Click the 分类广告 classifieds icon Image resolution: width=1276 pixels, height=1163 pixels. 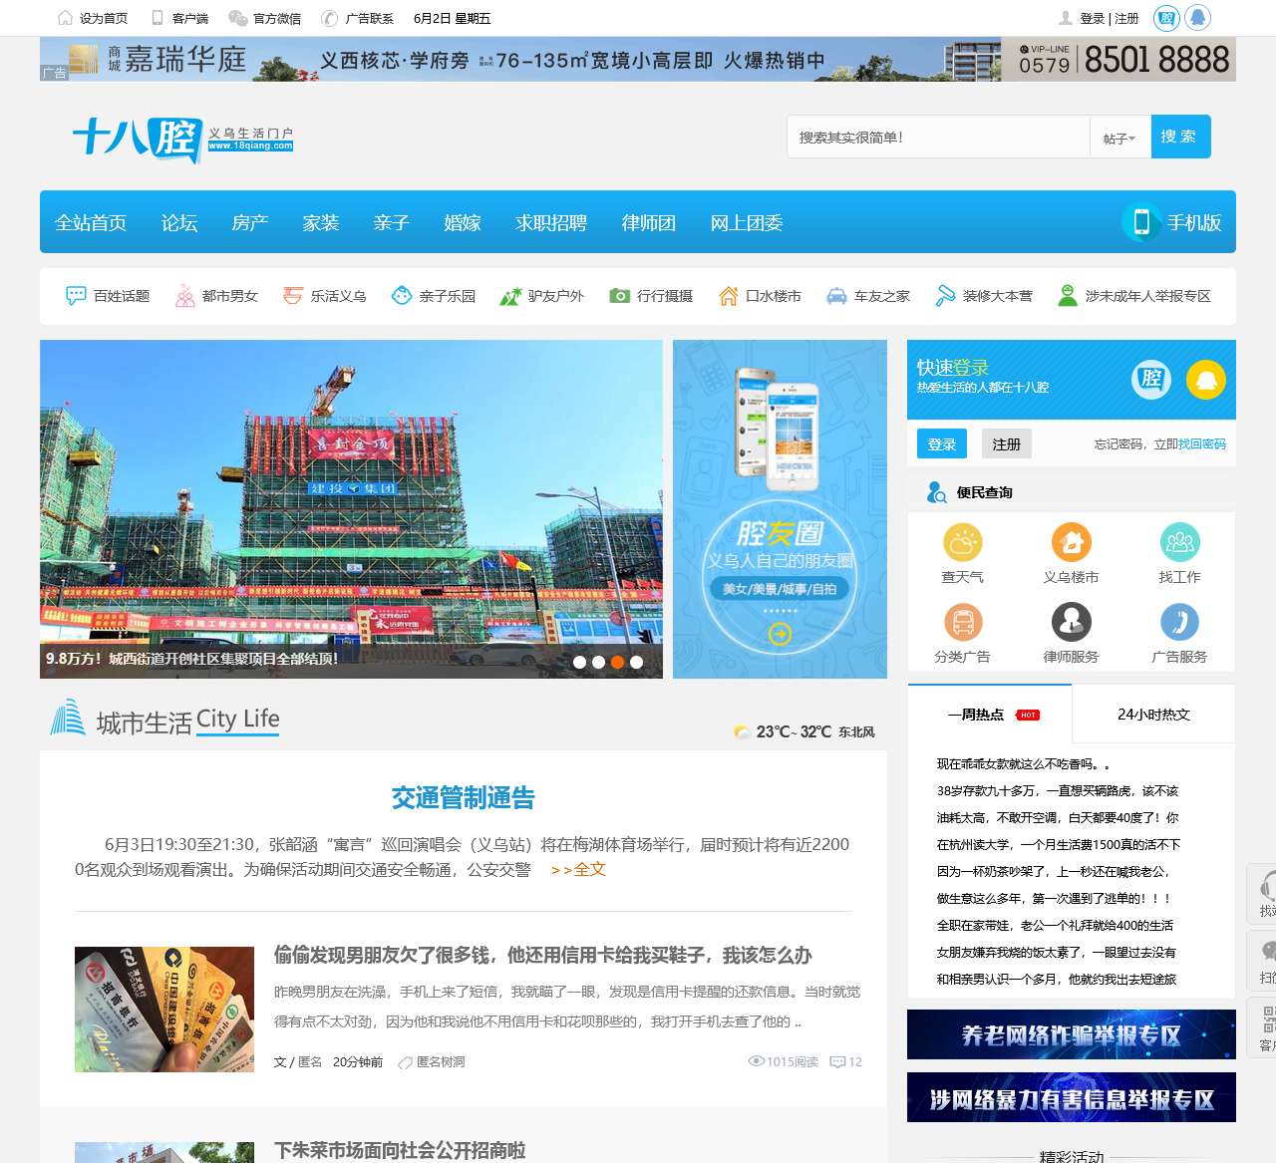point(963,622)
